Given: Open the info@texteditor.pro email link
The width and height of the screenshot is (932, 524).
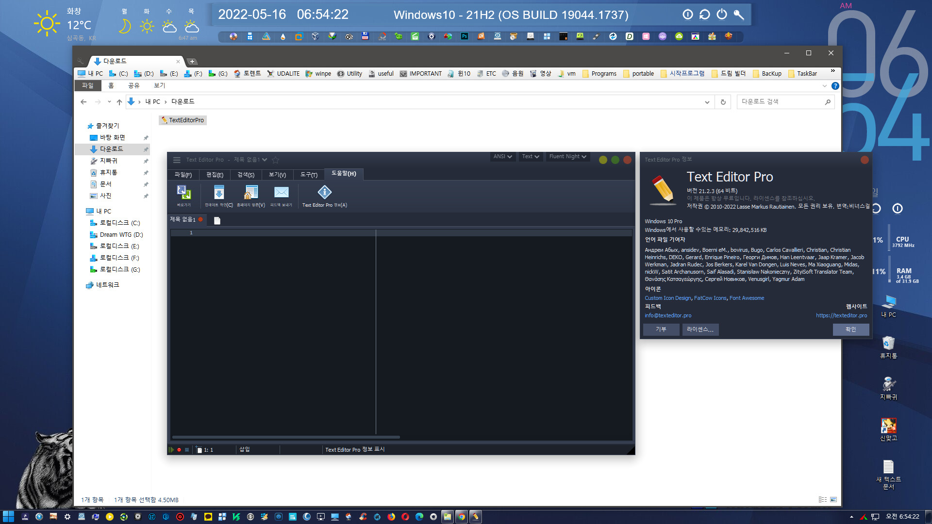Looking at the screenshot, I should coord(668,315).
